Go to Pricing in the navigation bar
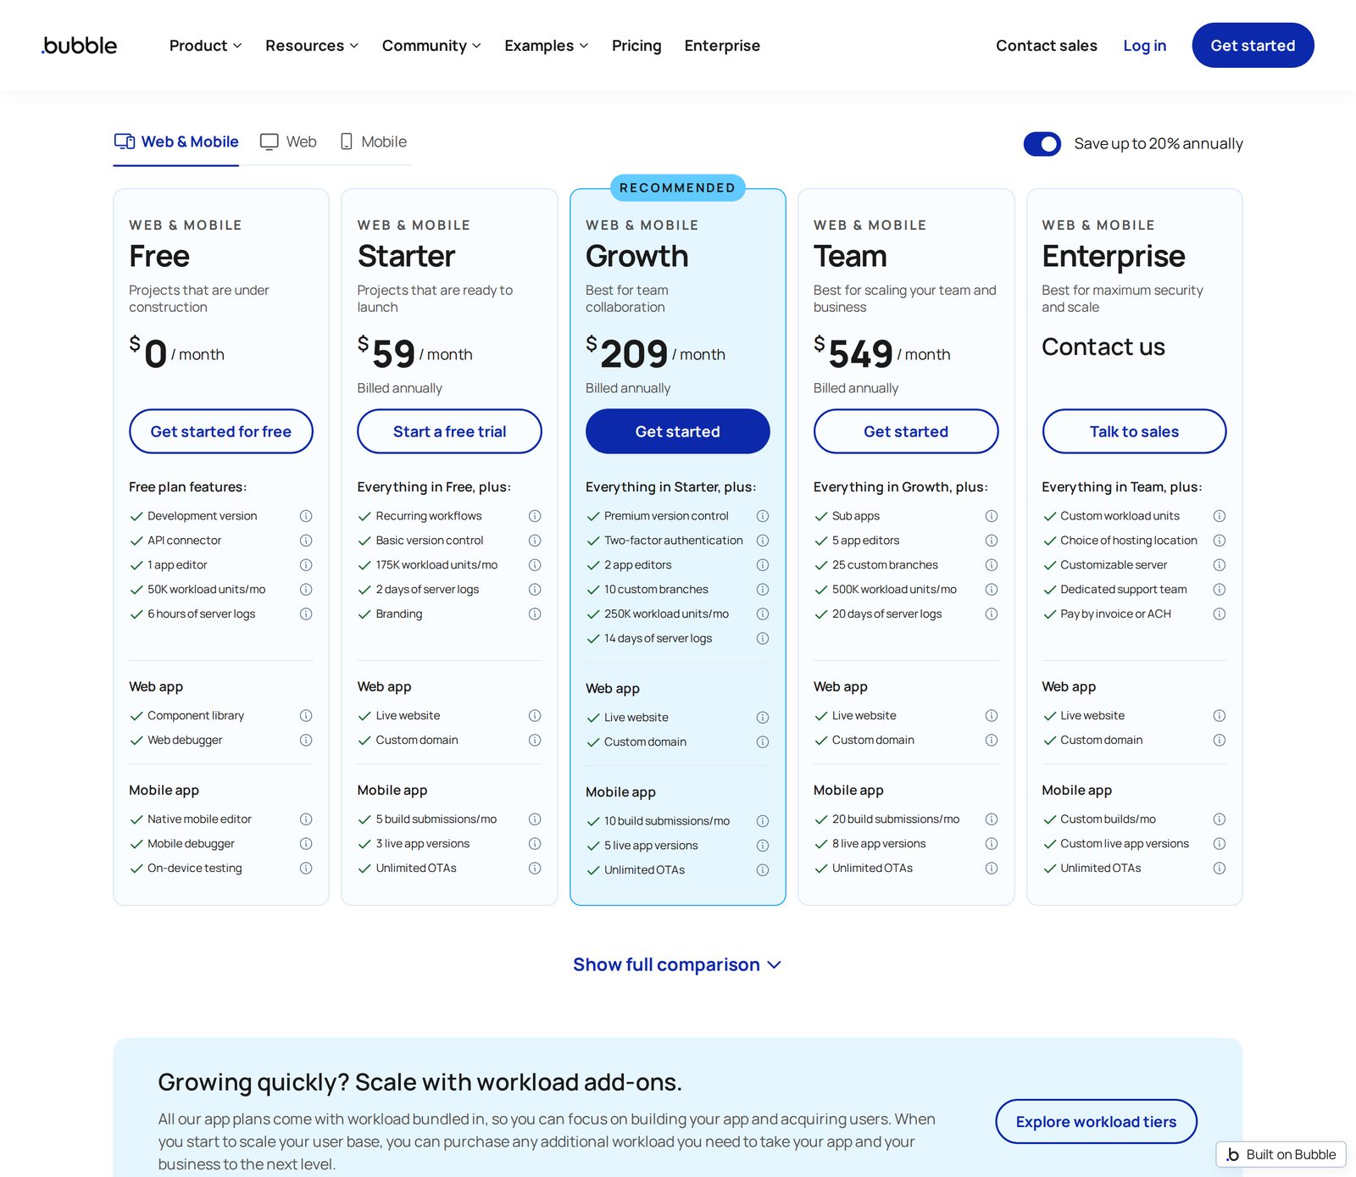This screenshot has height=1177, width=1356. 636,46
